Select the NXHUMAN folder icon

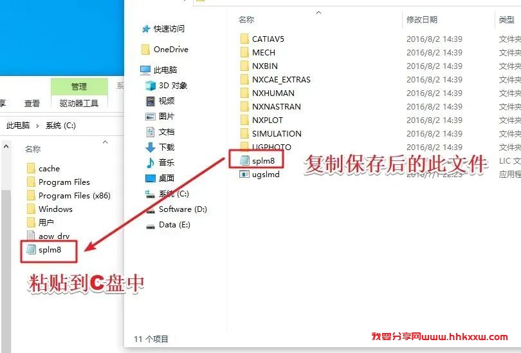point(244,93)
